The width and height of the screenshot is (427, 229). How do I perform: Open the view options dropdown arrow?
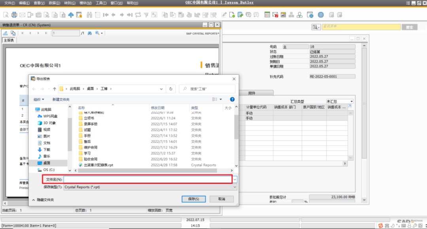221,99
